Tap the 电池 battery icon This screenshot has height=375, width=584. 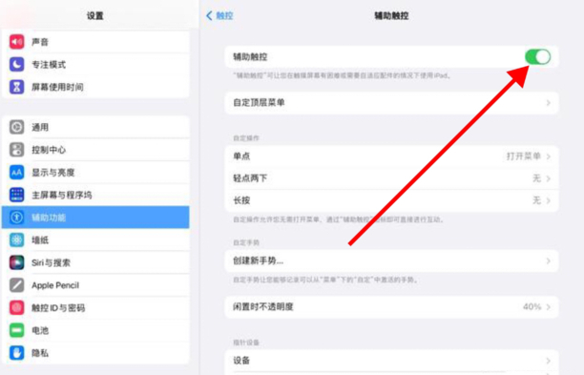tap(16, 330)
